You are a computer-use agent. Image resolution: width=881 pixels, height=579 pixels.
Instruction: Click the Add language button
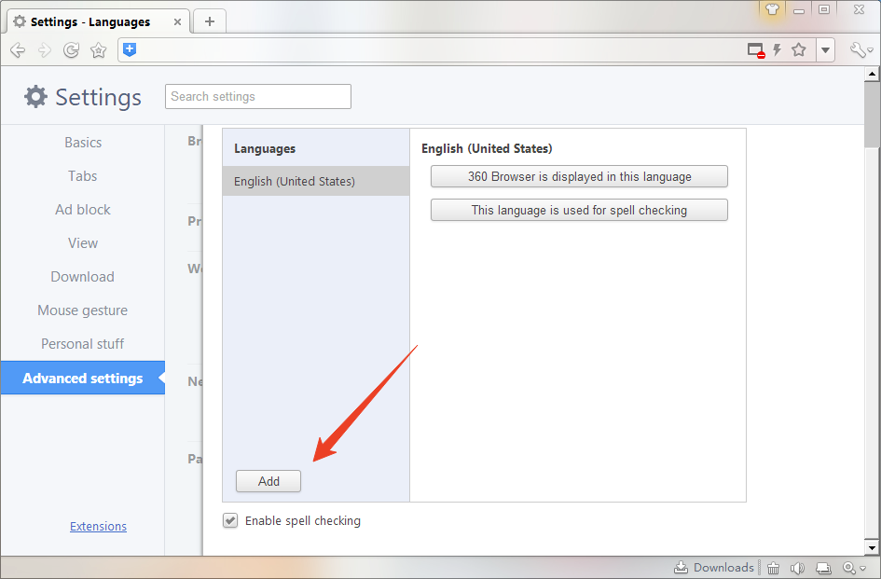pos(268,481)
